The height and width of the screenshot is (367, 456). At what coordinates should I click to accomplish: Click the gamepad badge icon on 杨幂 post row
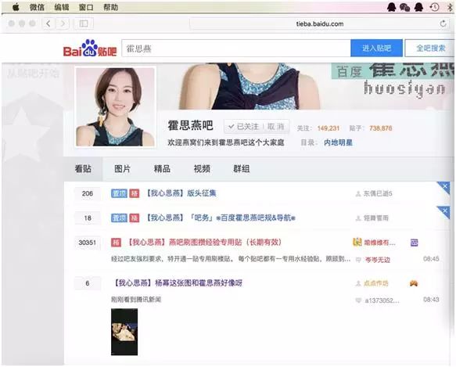[x=414, y=283]
